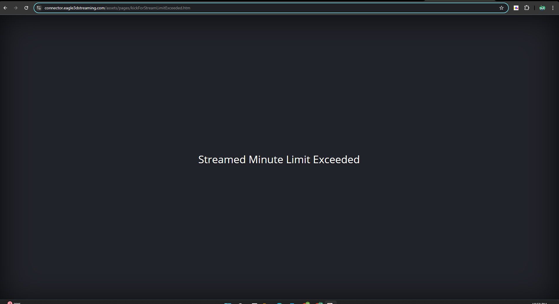Go back to the previous page

point(5,8)
